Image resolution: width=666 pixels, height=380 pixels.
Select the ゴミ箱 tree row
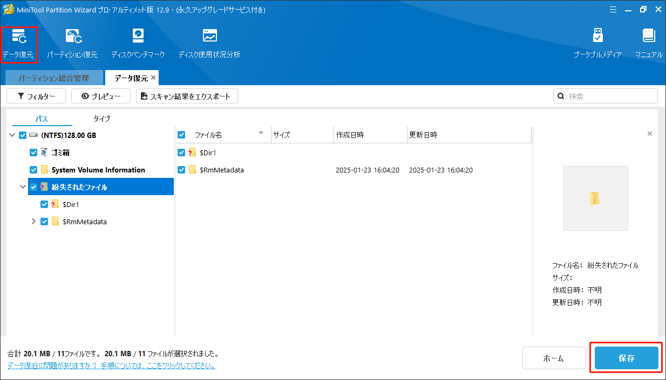[x=101, y=153]
